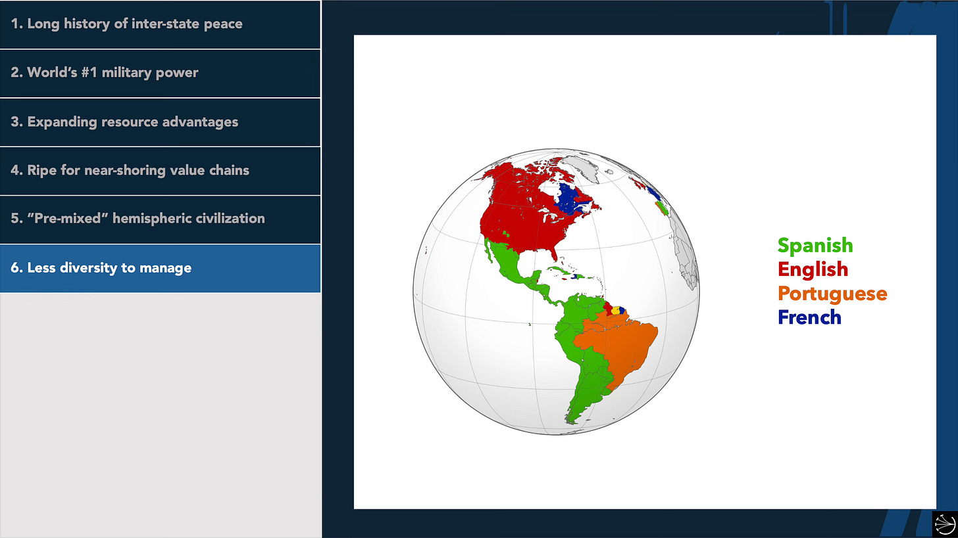Click the French legend label

coord(809,317)
